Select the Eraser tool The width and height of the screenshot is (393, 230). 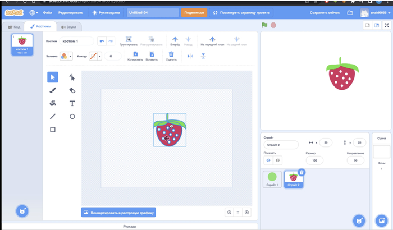72,90
